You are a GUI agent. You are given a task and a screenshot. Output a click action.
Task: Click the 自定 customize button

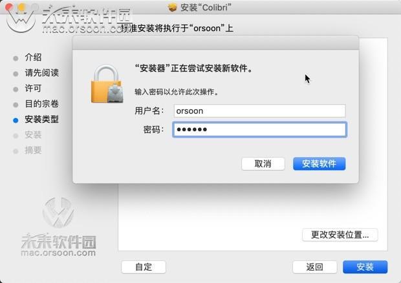pyautogui.click(x=144, y=267)
